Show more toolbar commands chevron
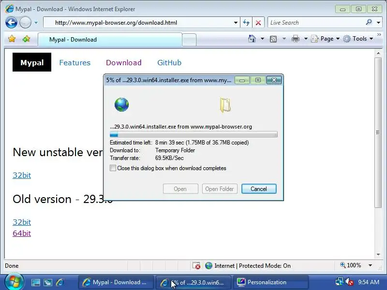The height and width of the screenshot is (290, 387). (x=379, y=35)
